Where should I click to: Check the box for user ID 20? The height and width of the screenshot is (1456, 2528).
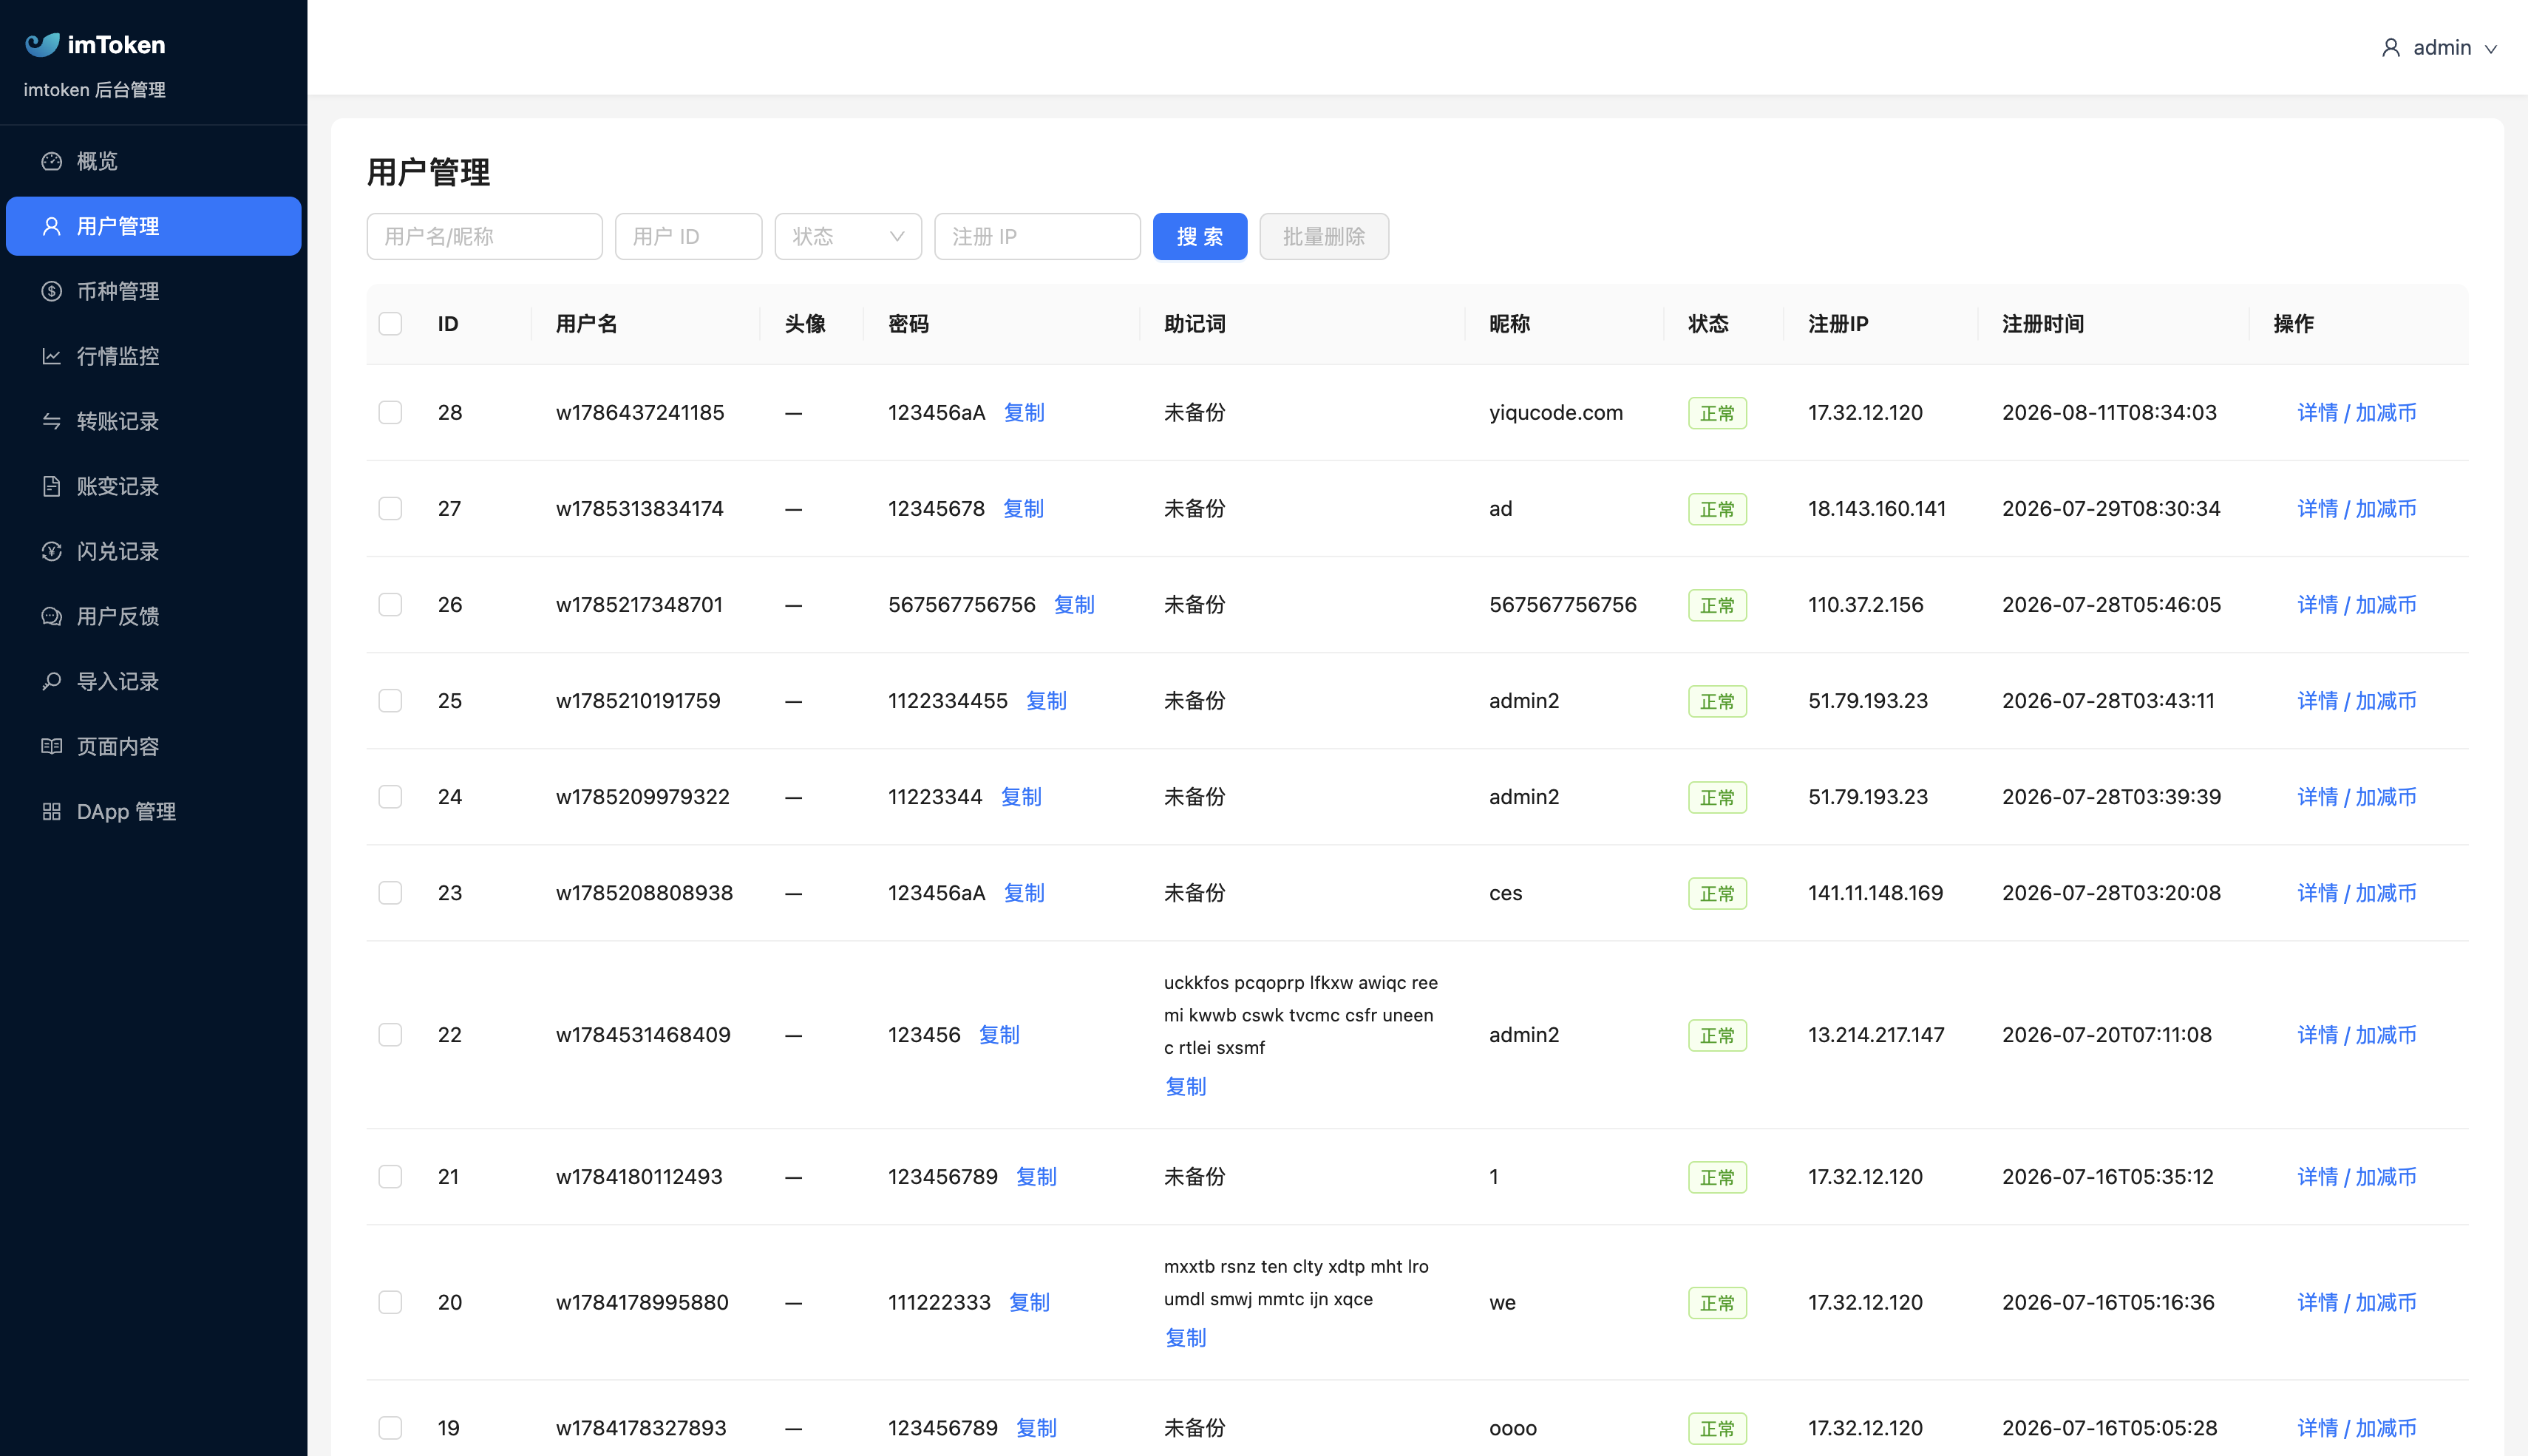tap(390, 1303)
